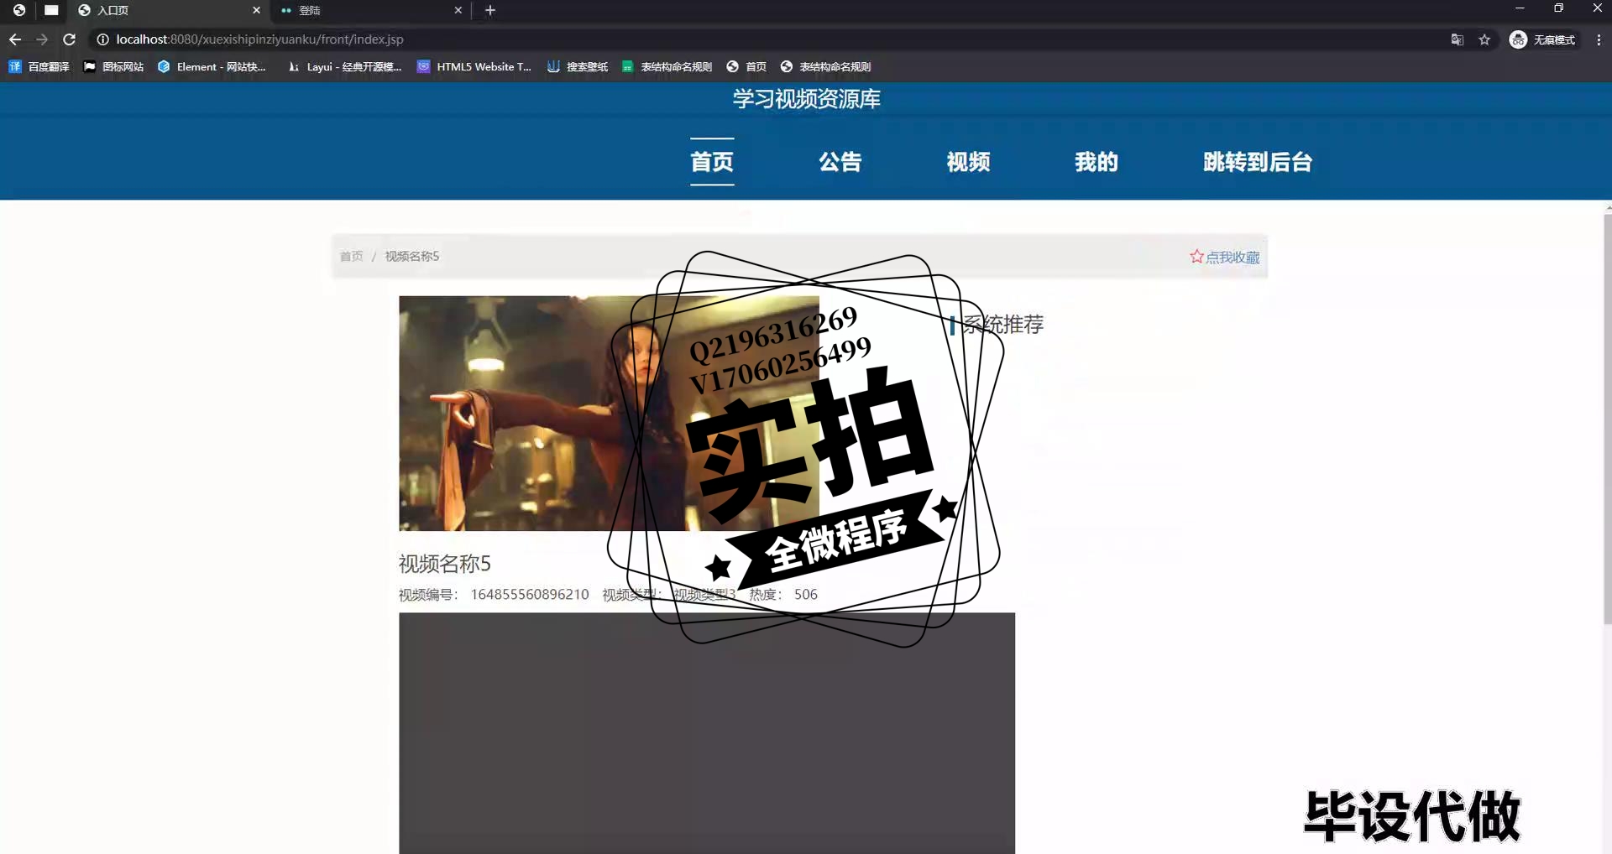
Task: Click 跳转到后台 in the navigation
Action: 1257,162
